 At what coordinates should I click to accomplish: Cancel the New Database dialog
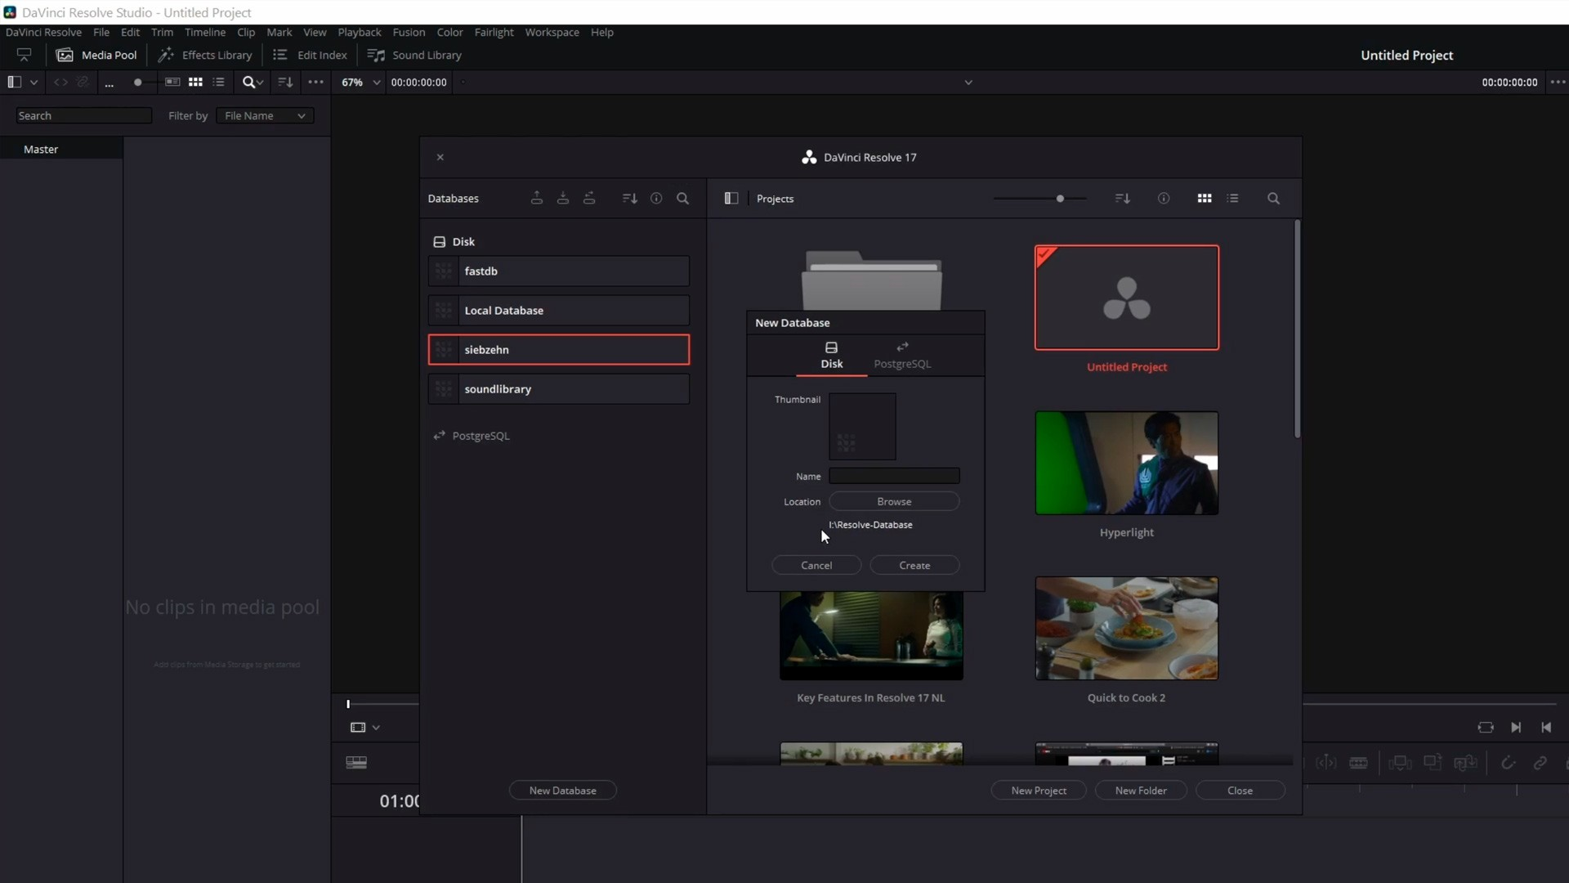(816, 565)
